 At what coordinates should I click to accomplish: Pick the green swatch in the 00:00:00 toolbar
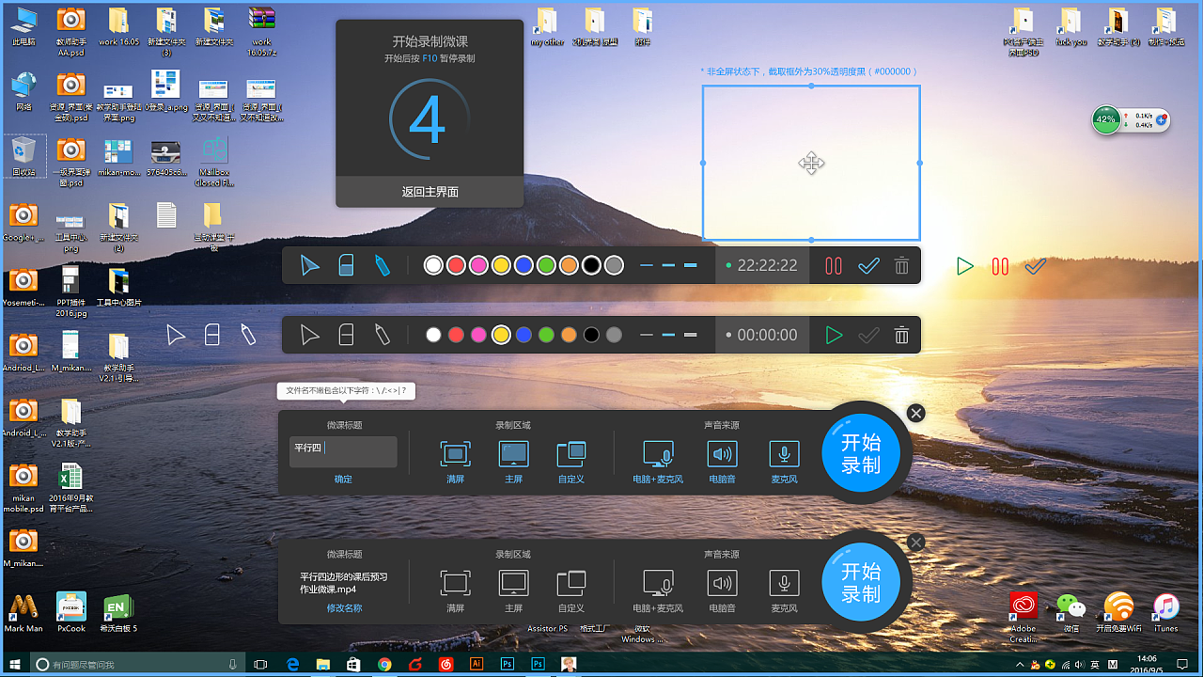pyautogui.click(x=546, y=335)
